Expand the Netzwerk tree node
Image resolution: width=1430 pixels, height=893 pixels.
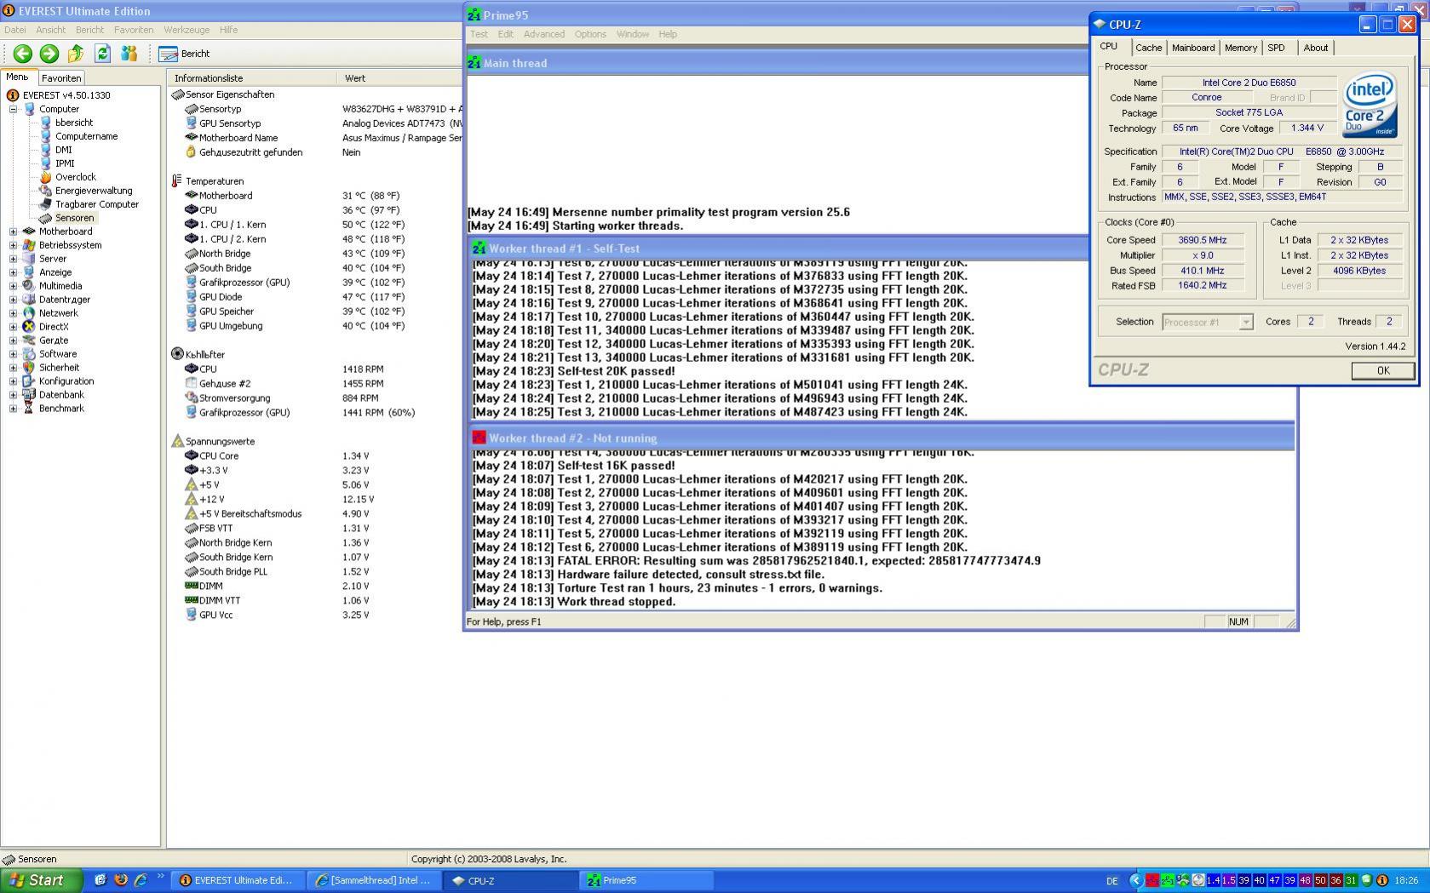pyautogui.click(x=13, y=313)
